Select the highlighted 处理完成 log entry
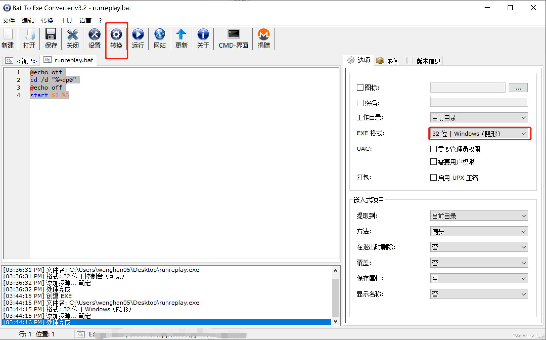Image resolution: width=546 pixels, height=340 pixels. click(166, 322)
